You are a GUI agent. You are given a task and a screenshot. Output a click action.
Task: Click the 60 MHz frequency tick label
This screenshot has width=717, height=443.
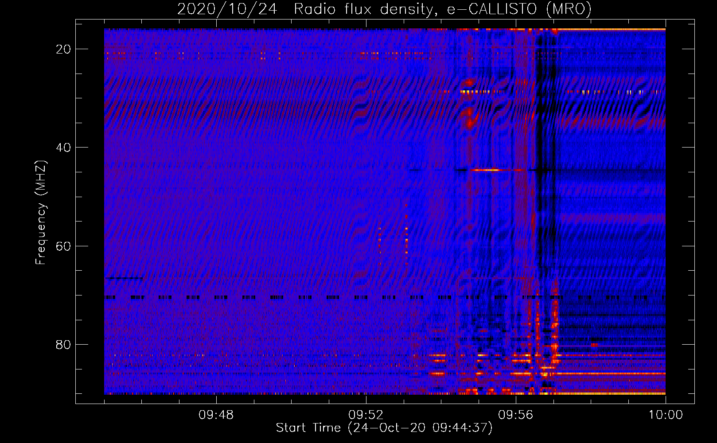(x=63, y=246)
